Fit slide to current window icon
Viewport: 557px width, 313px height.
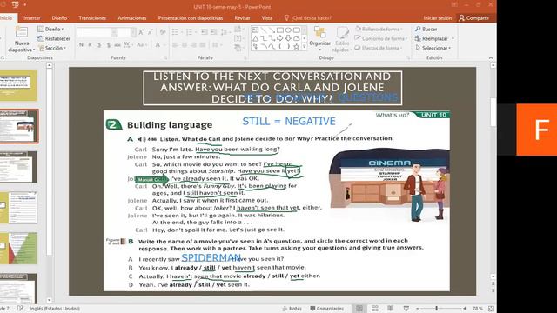pyautogui.click(x=491, y=309)
